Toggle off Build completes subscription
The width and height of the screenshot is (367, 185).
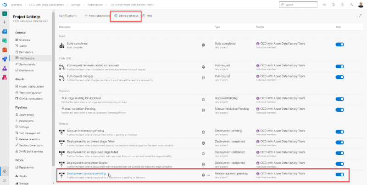tap(340, 45)
